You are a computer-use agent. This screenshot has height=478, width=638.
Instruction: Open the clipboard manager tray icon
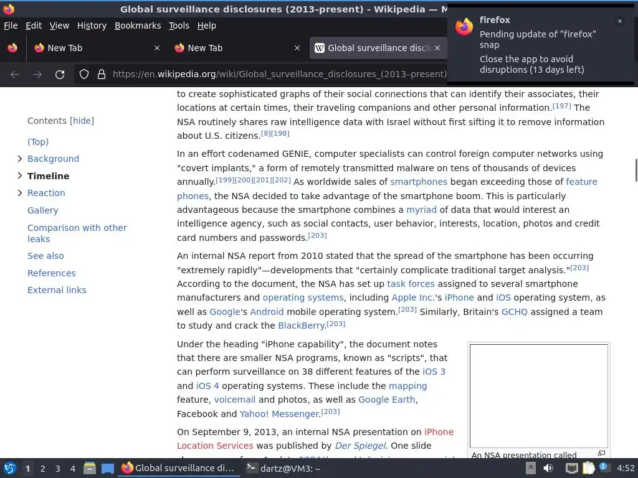click(588, 468)
